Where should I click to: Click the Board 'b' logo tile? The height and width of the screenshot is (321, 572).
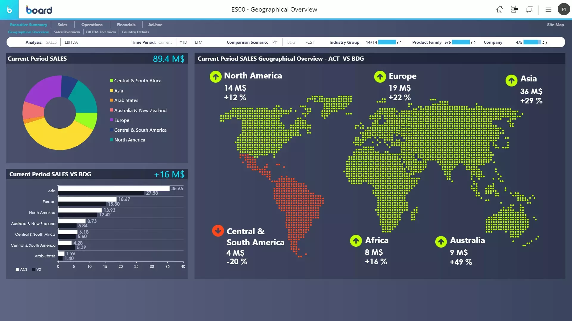(9, 10)
